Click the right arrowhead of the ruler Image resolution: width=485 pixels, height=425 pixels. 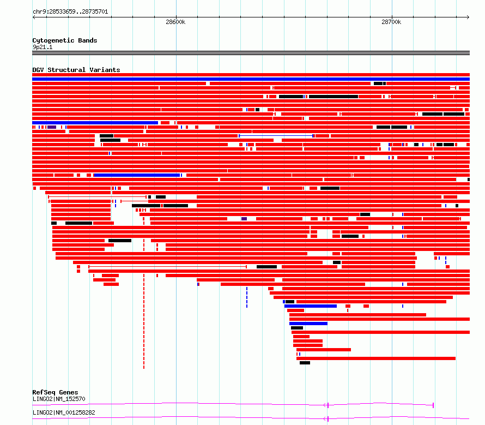(x=468, y=17)
